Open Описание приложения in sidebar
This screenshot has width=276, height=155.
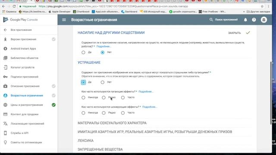point(25,86)
